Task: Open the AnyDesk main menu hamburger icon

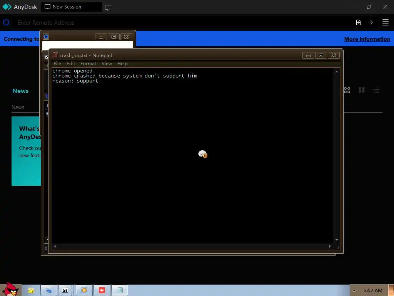Action: click(385, 22)
